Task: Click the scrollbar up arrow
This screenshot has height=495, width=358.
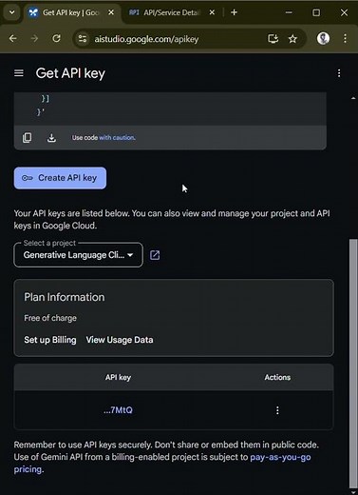Action: point(353,99)
